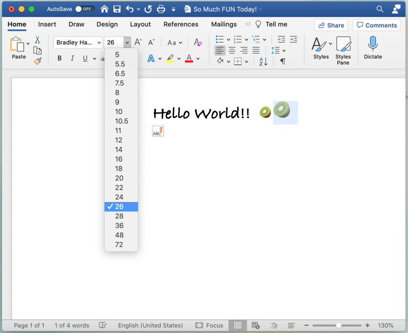Image resolution: width=408 pixels, height=333 pixels.
Task: Click the Sort A-Z icon
Action: (263, 61)
